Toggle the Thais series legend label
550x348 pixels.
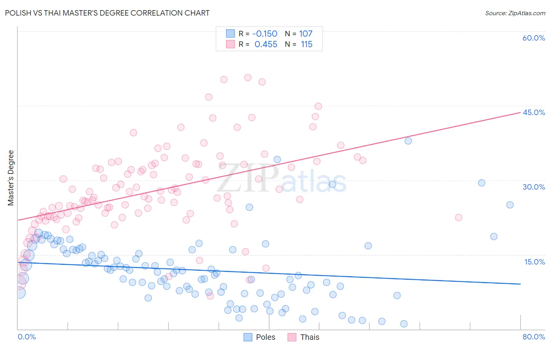310,337
